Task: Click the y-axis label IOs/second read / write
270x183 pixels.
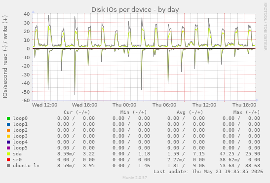Action: [x=5, y=57]
